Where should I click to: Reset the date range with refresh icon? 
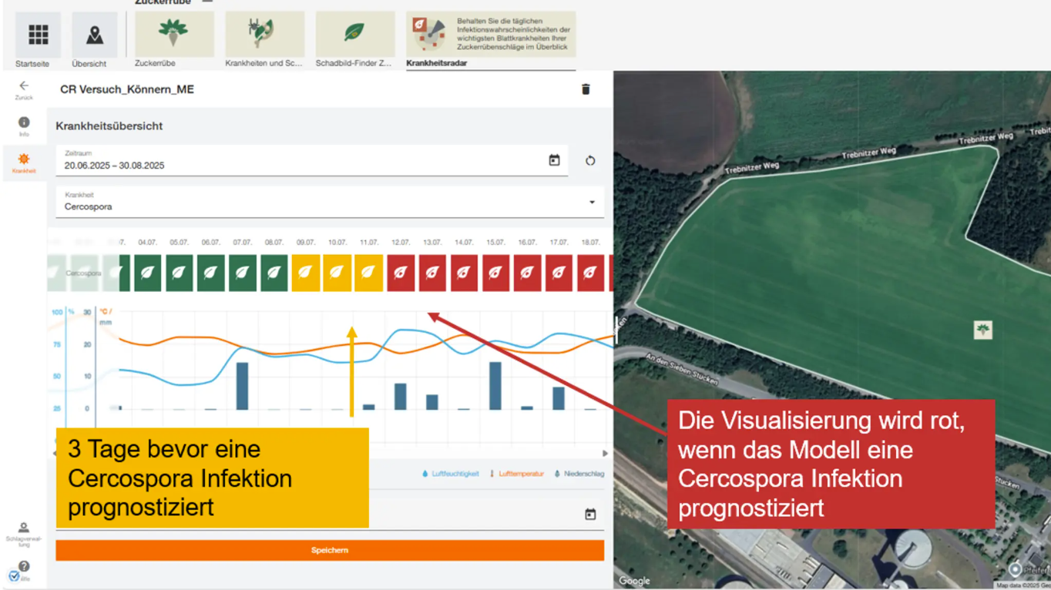[x=590, y=160]
